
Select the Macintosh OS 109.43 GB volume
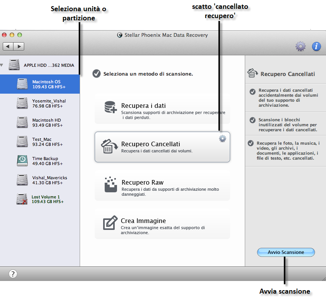click(x=40, y=84)
